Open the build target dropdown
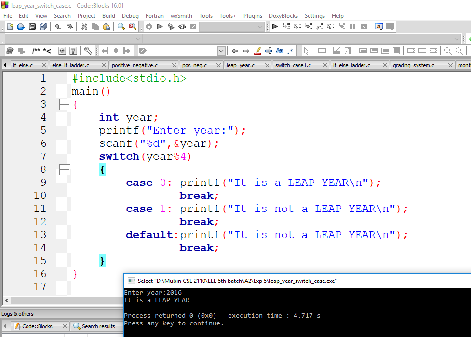The width and height of the screenshot is (471, 337). [231, 27]
